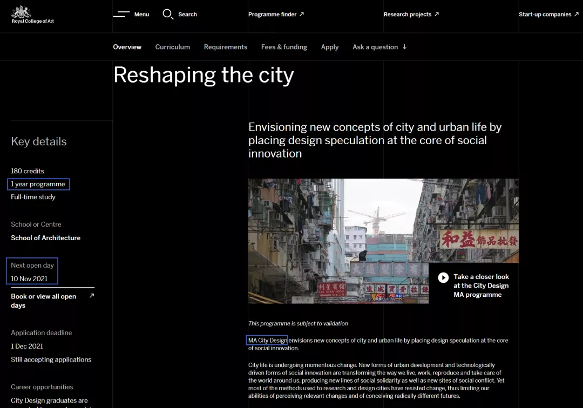Click the Search magnifier icon
The height and width of the screenshot is (408, 583).
168,14
